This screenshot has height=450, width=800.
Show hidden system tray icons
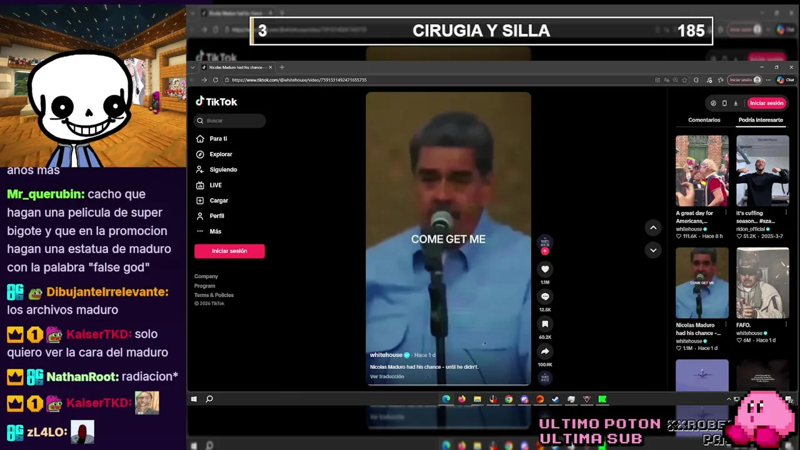pos(729,399)
